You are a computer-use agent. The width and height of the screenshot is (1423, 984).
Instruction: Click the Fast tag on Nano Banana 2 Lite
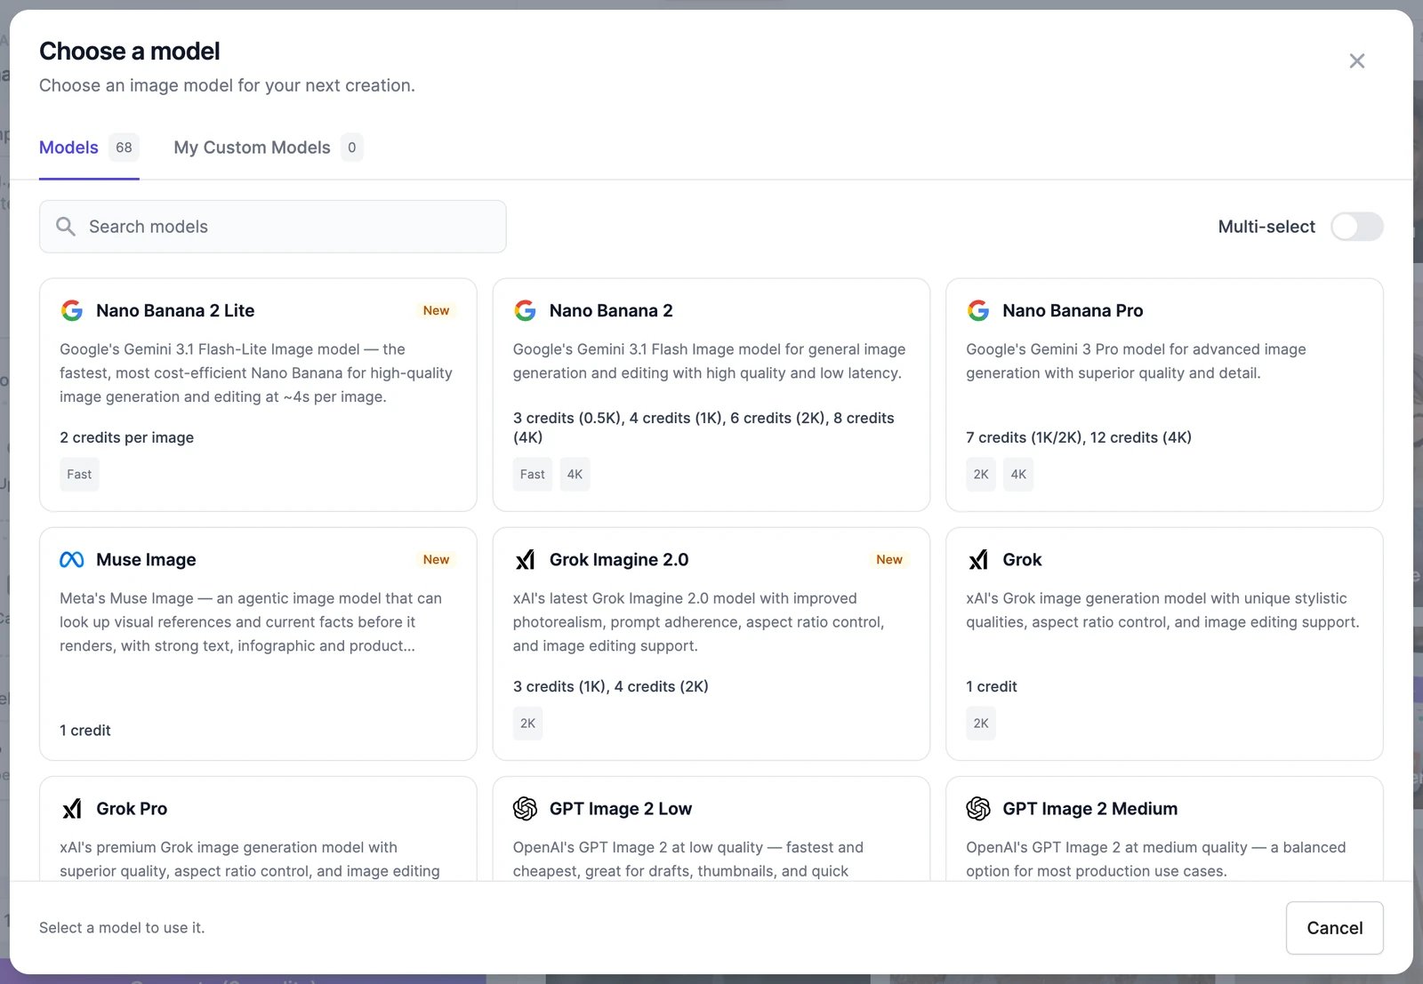[79, 475]
